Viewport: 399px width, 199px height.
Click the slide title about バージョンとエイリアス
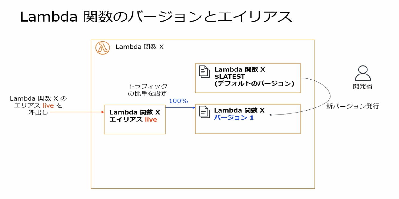pos(156,17)
